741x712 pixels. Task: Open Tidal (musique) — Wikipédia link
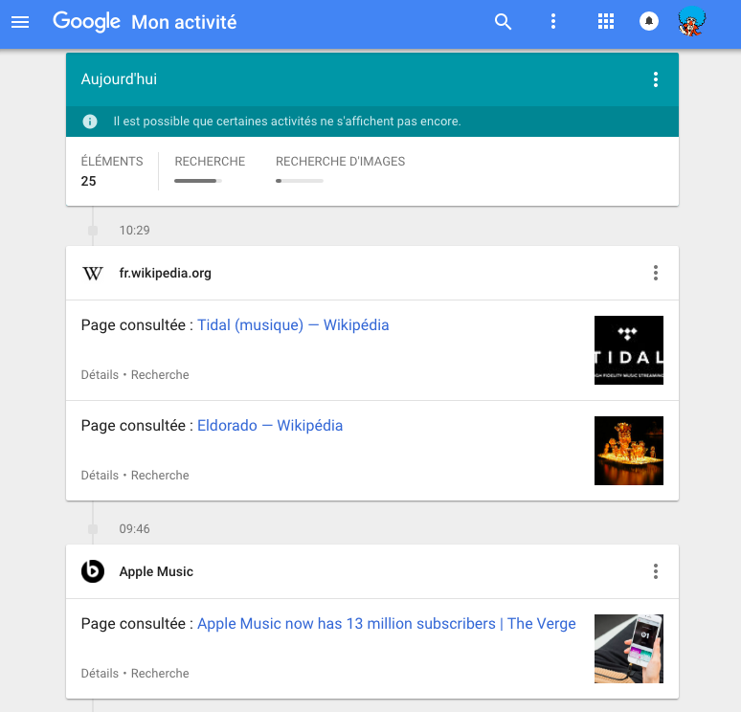(293, 325)
